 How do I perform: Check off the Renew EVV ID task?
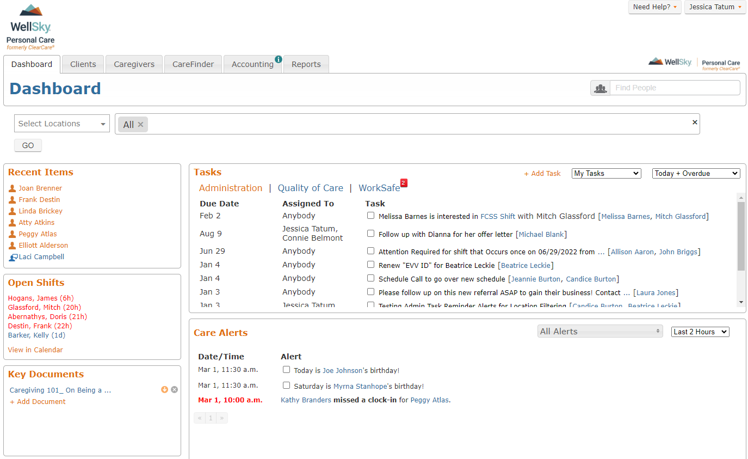click(x=370, y=265)
